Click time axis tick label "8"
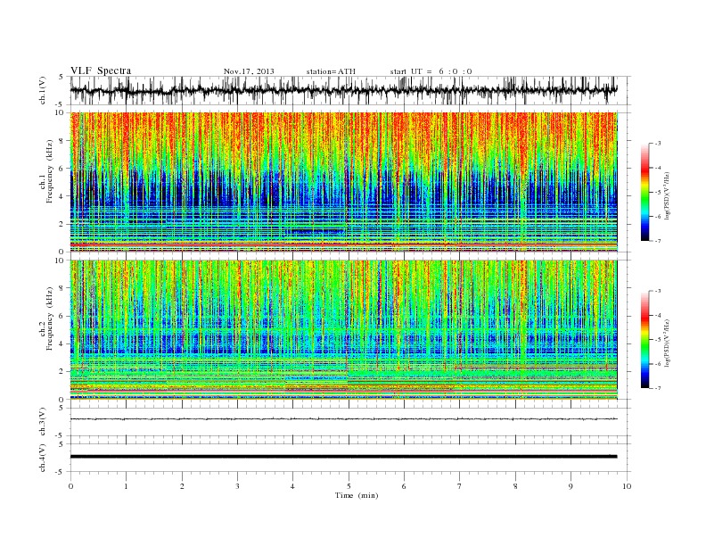This screenshot has height=546, width=706. (515, 486)
